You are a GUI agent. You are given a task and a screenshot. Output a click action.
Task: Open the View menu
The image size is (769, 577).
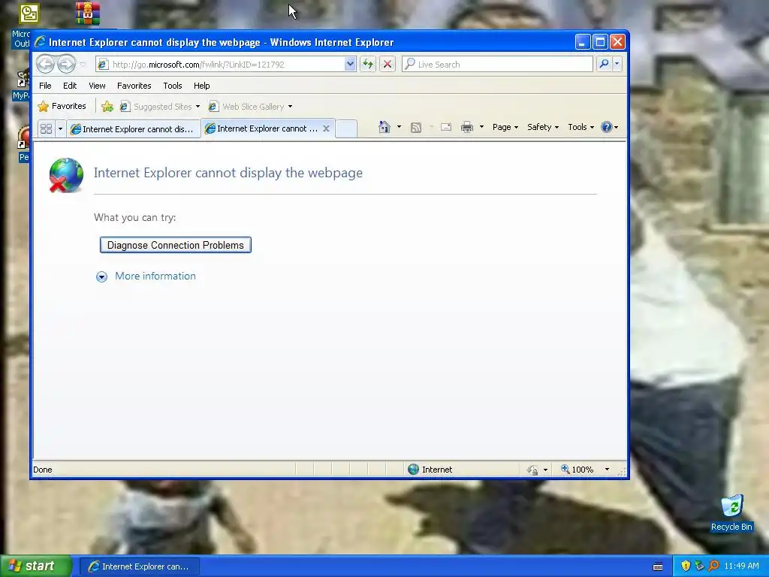click(x=97, y=86)
